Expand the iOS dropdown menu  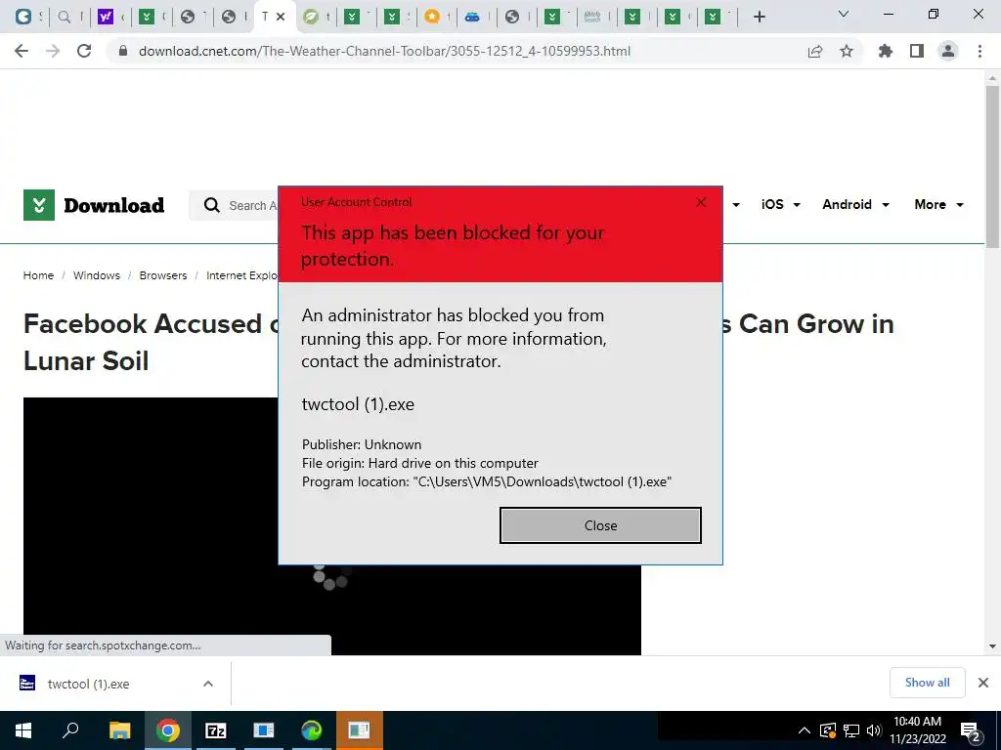780,205
